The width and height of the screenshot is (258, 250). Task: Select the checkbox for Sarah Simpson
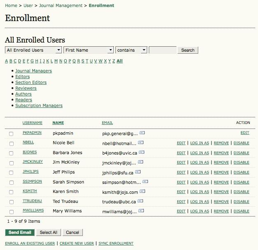point(12,183)
